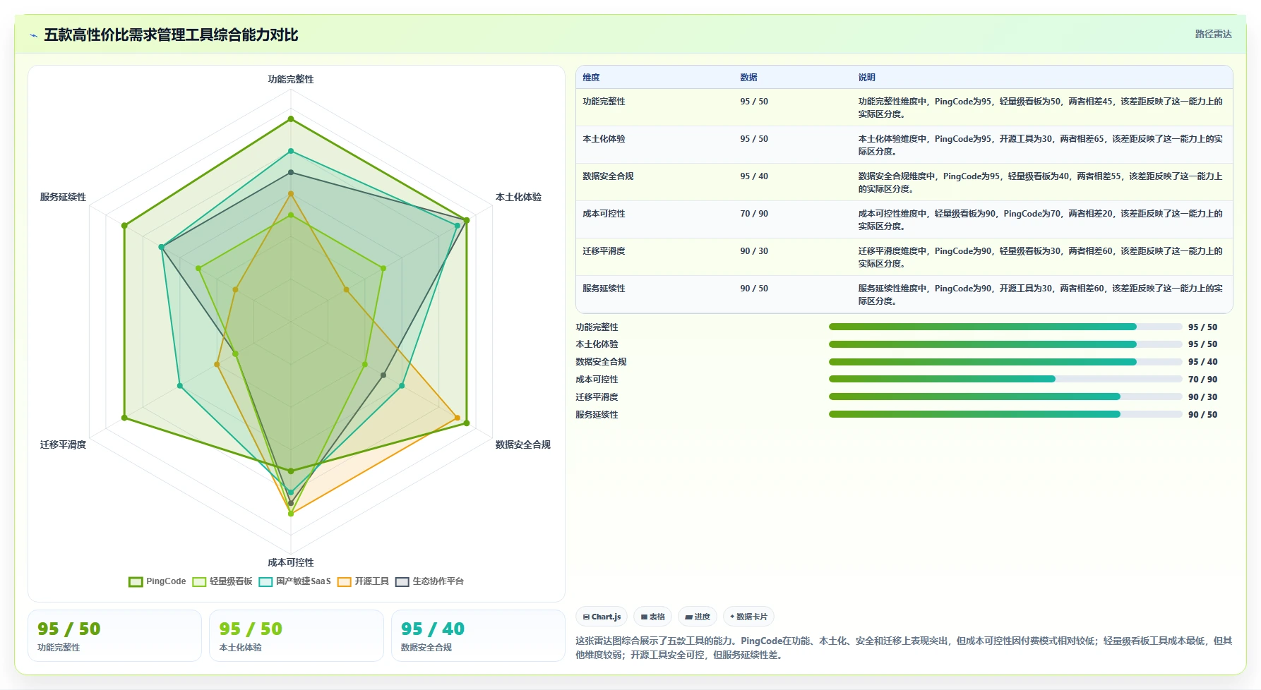Click the 迁移平滑度 table row name

coord(604,251)
